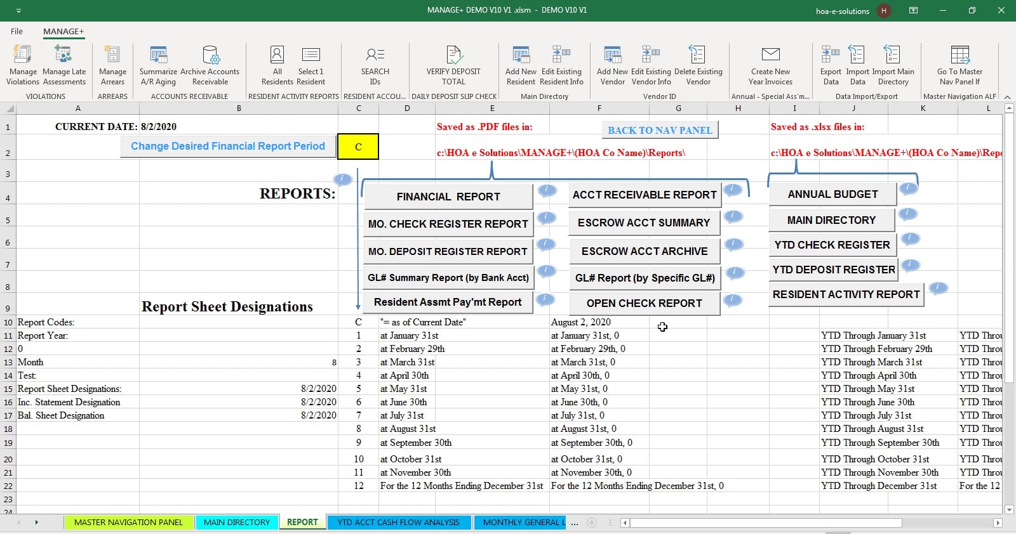Select the Select 1 Resident tool
1016x534 pixels.
pos(311,65)
